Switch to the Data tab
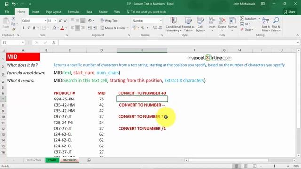The width and height of the screenshot is (301, 169). [x=89, y=12]
